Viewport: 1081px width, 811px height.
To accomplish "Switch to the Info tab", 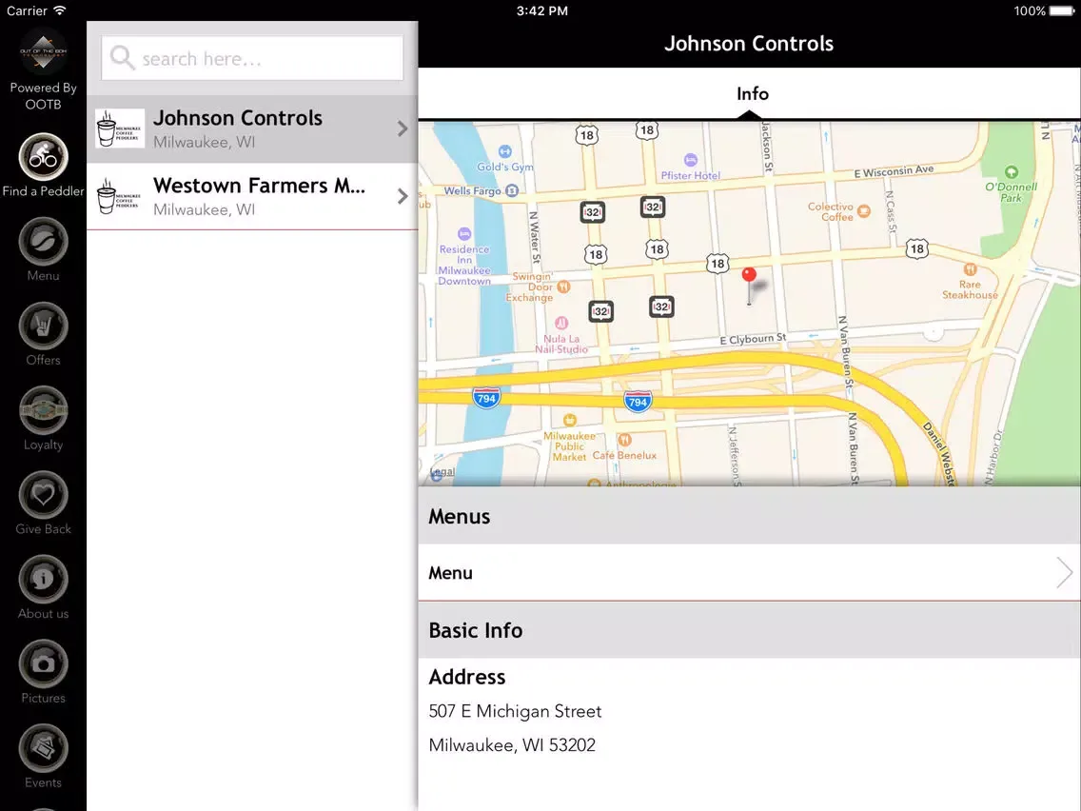I will tap(752, 93).
